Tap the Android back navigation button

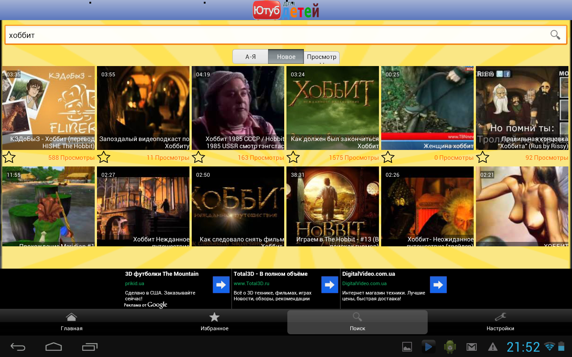coord(18,347)
